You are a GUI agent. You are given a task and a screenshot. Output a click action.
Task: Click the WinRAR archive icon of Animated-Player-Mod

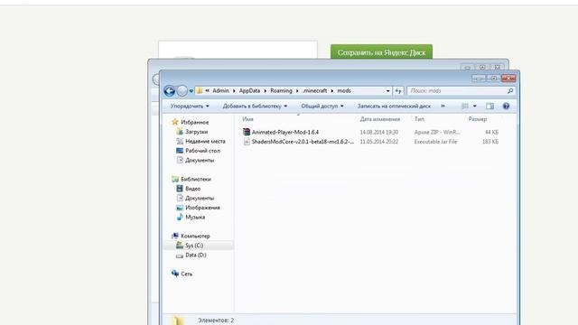247,132
